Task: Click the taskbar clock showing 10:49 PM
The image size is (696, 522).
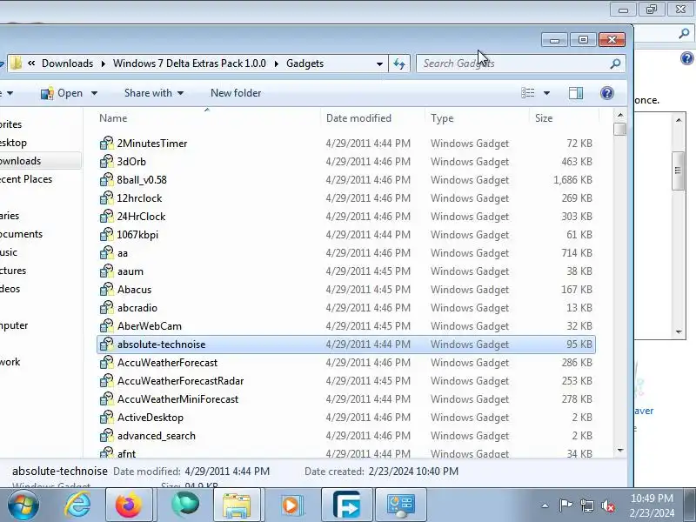Action: pos(652,505)
